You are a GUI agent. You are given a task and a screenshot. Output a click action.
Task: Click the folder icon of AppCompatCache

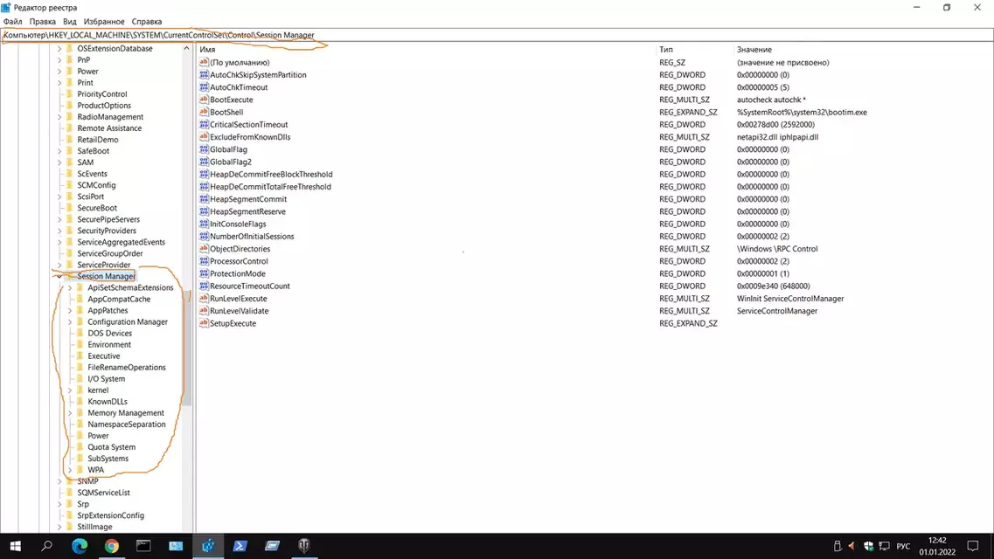(80, 299)
